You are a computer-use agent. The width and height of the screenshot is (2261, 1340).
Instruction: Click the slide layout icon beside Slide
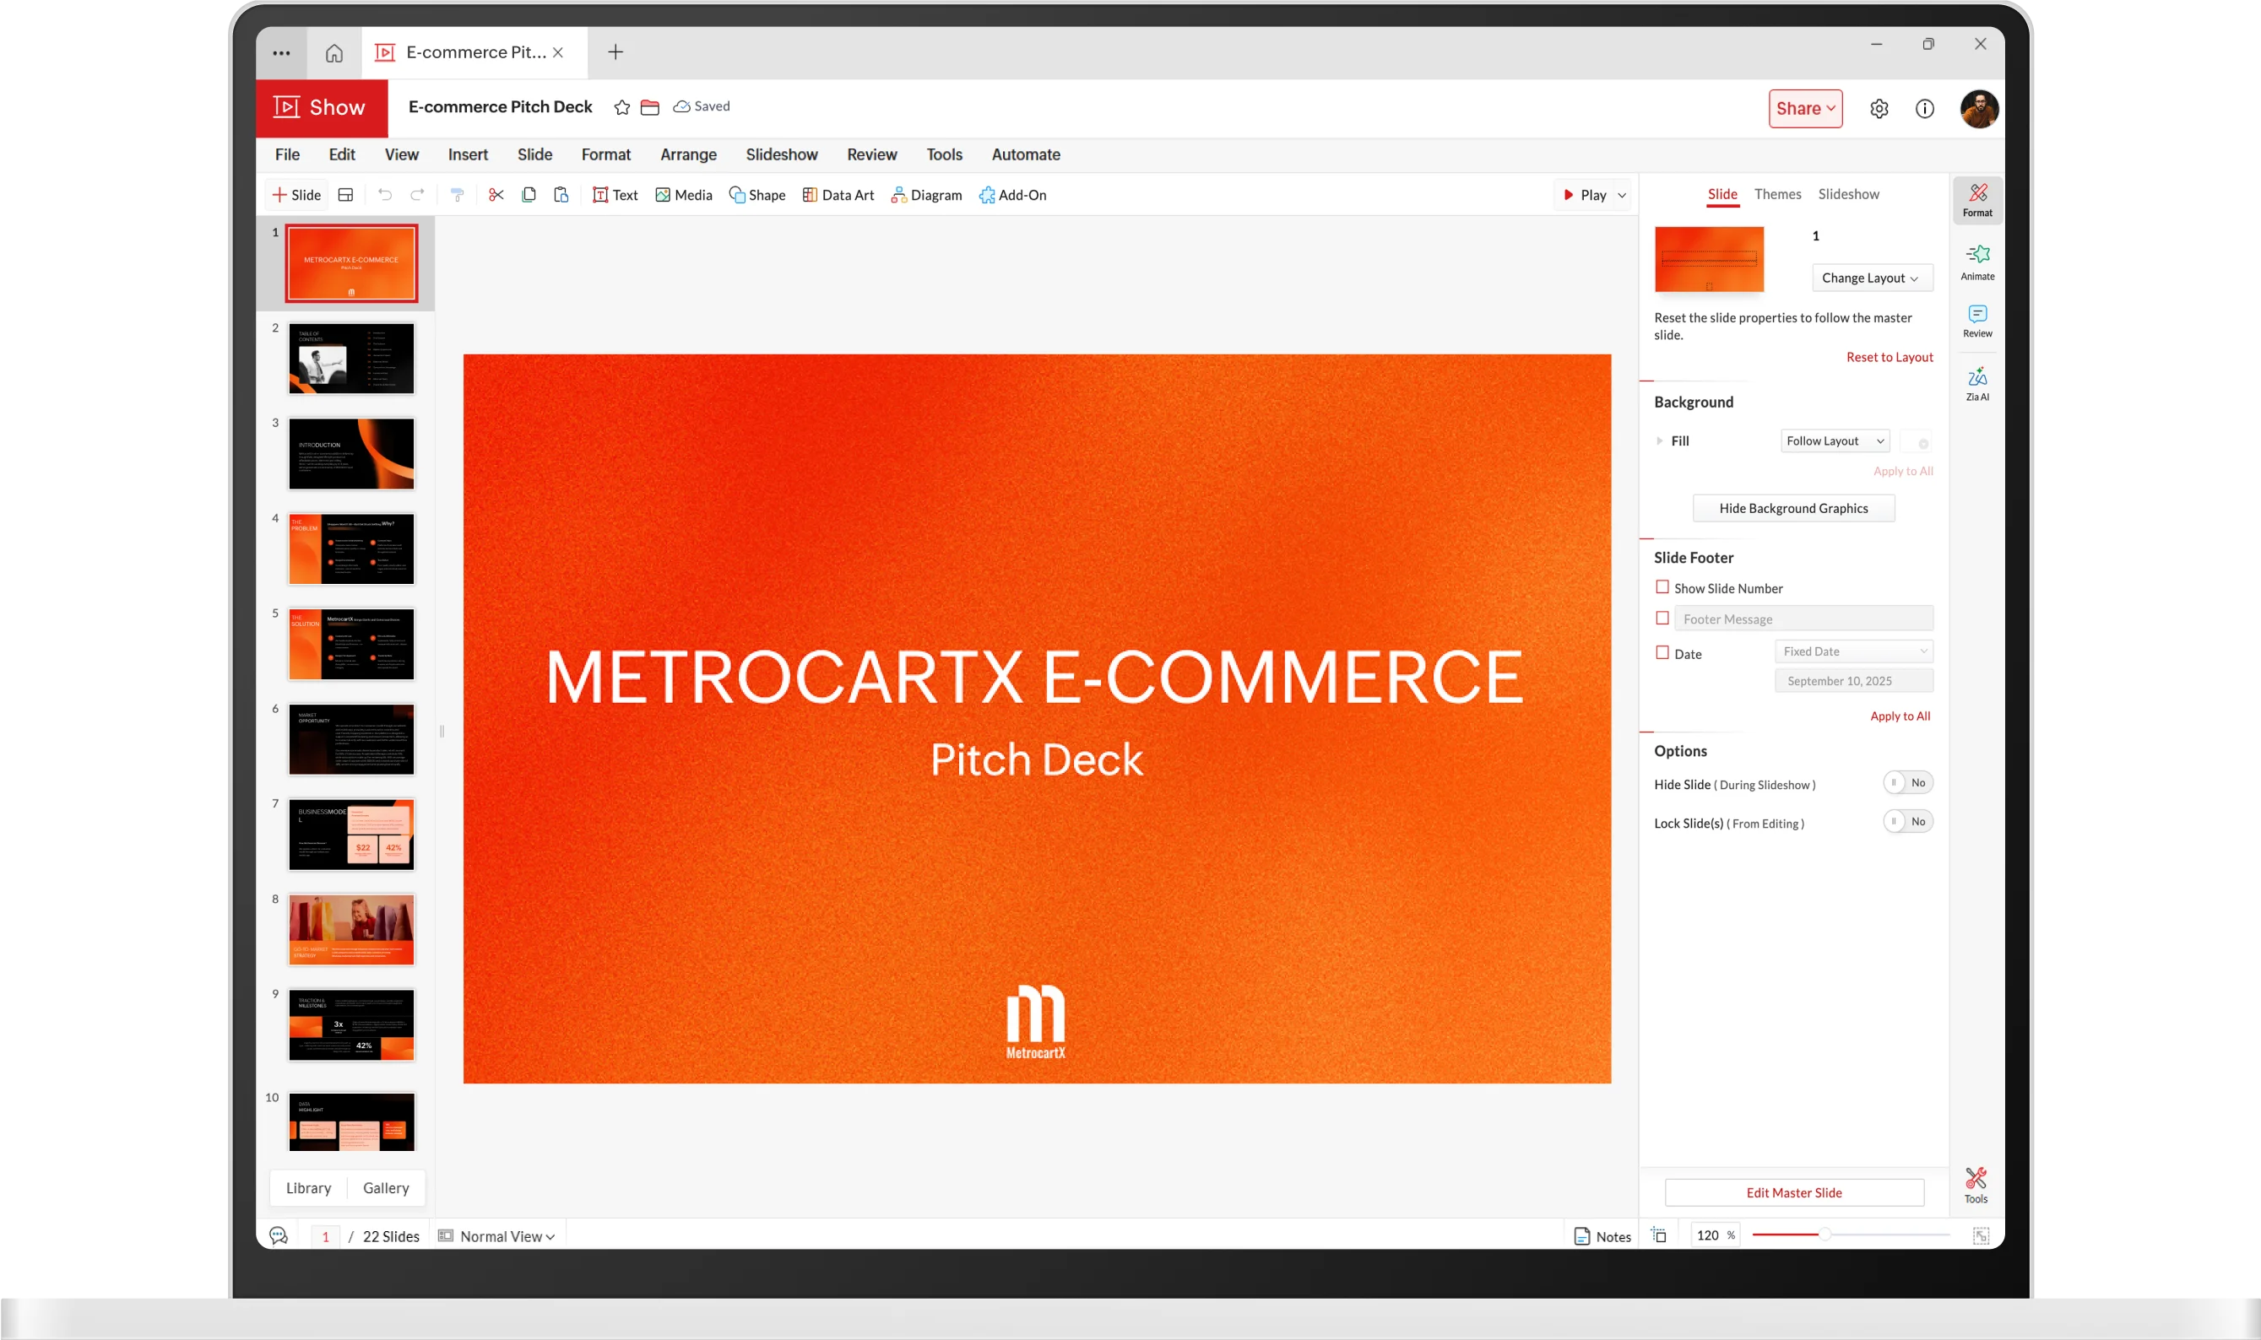coord(345,195)
